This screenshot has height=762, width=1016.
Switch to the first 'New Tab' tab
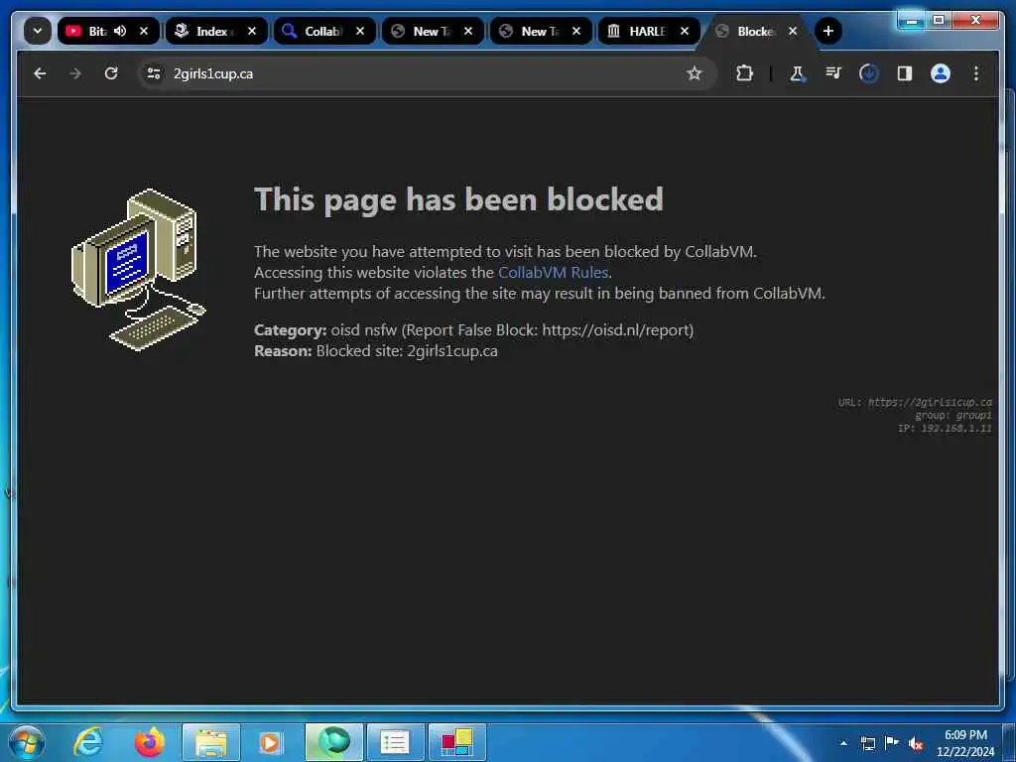pos(433,31)
